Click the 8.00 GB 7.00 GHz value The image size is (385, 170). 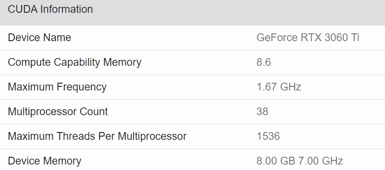[x=300, y=161]
